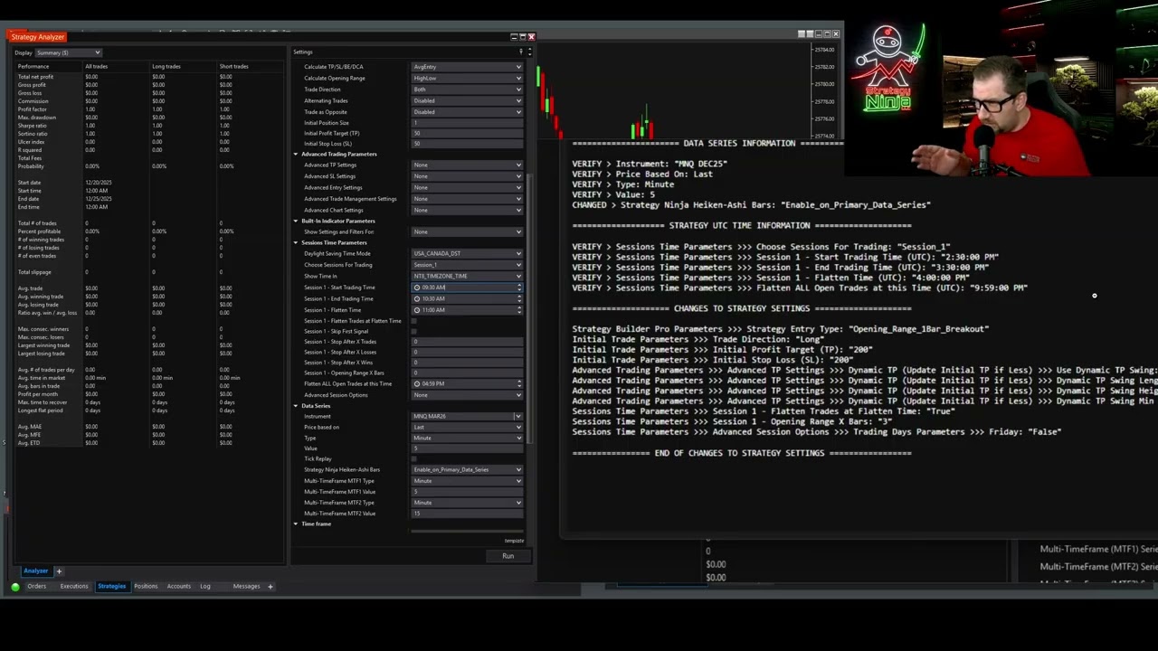
Task: Click Start Trading Time spinner arrows
Action: tap(519, 288)
